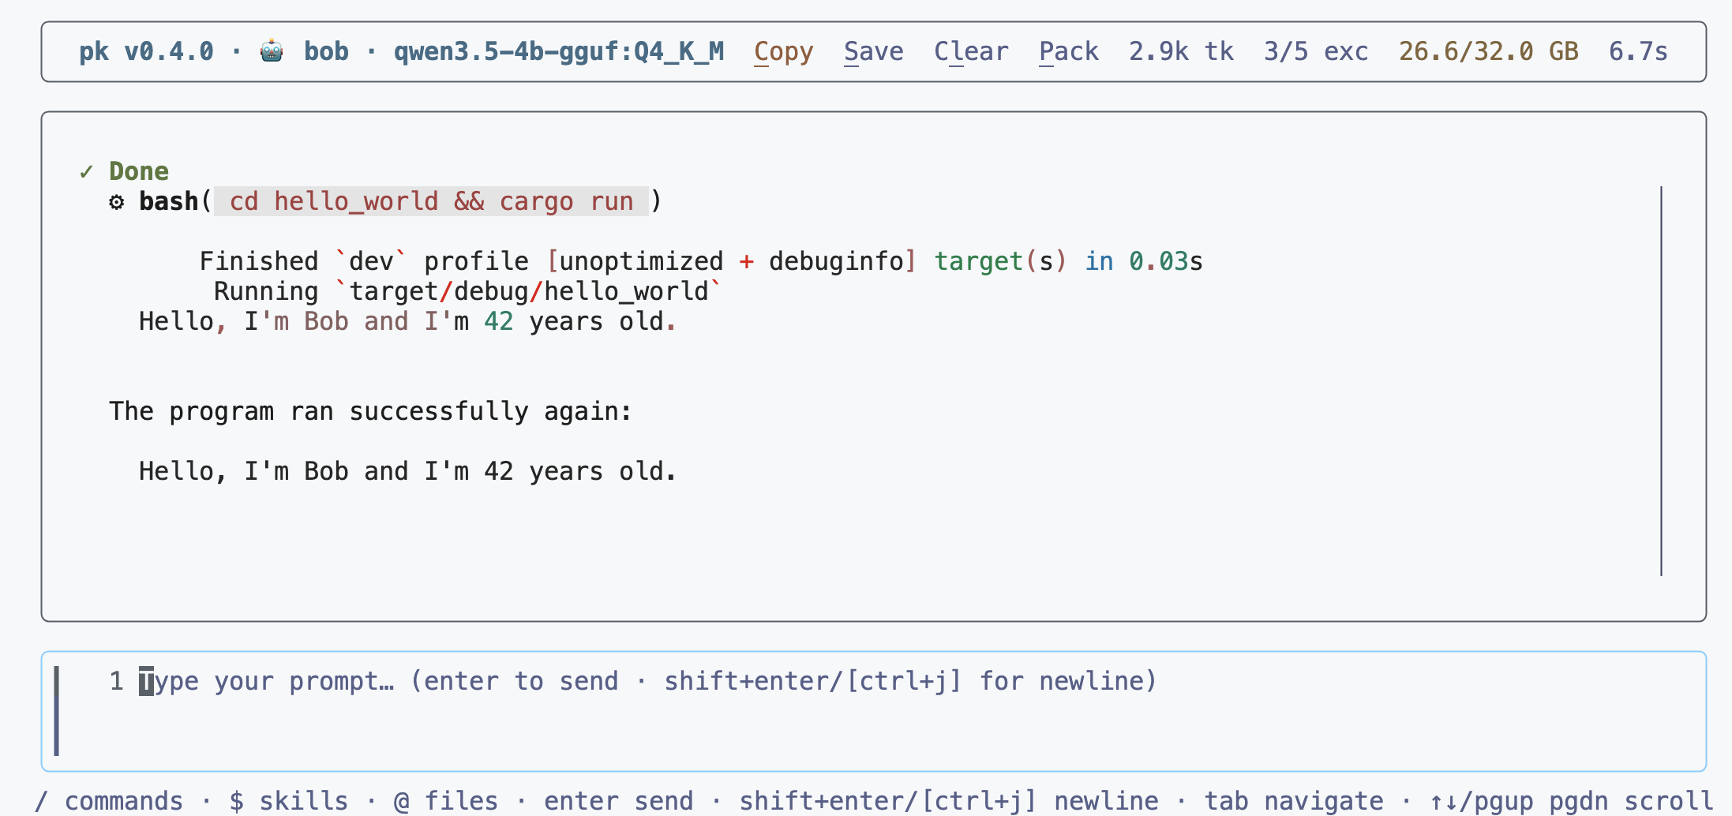This screenshot has height=816, width=1732.
Task: Click the cd hello_world && cargo run command
Action: point(431,201)
